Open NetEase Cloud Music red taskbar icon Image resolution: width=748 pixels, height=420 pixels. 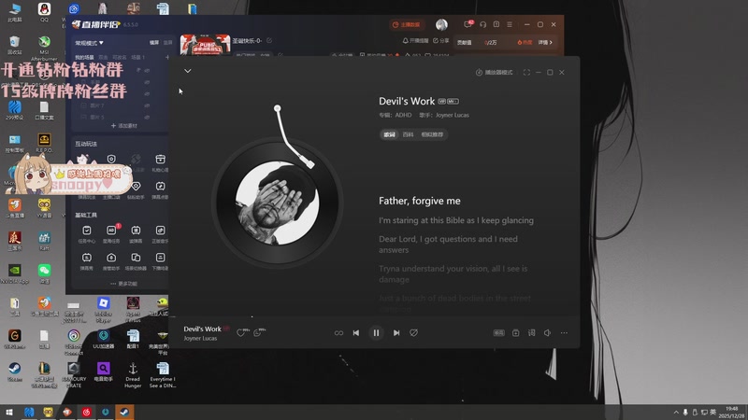(x=86, y=413)
